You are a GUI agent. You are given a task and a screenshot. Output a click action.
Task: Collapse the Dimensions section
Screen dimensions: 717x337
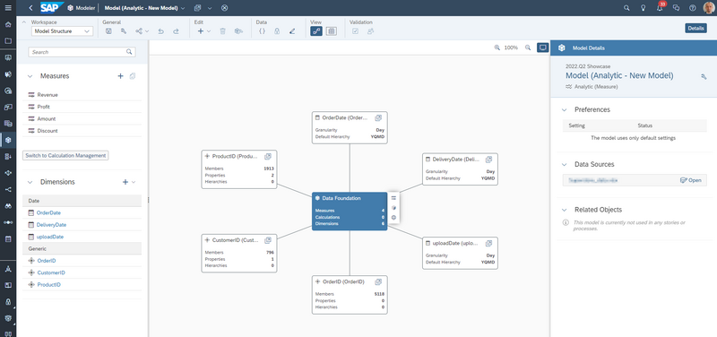pos(30,182)
